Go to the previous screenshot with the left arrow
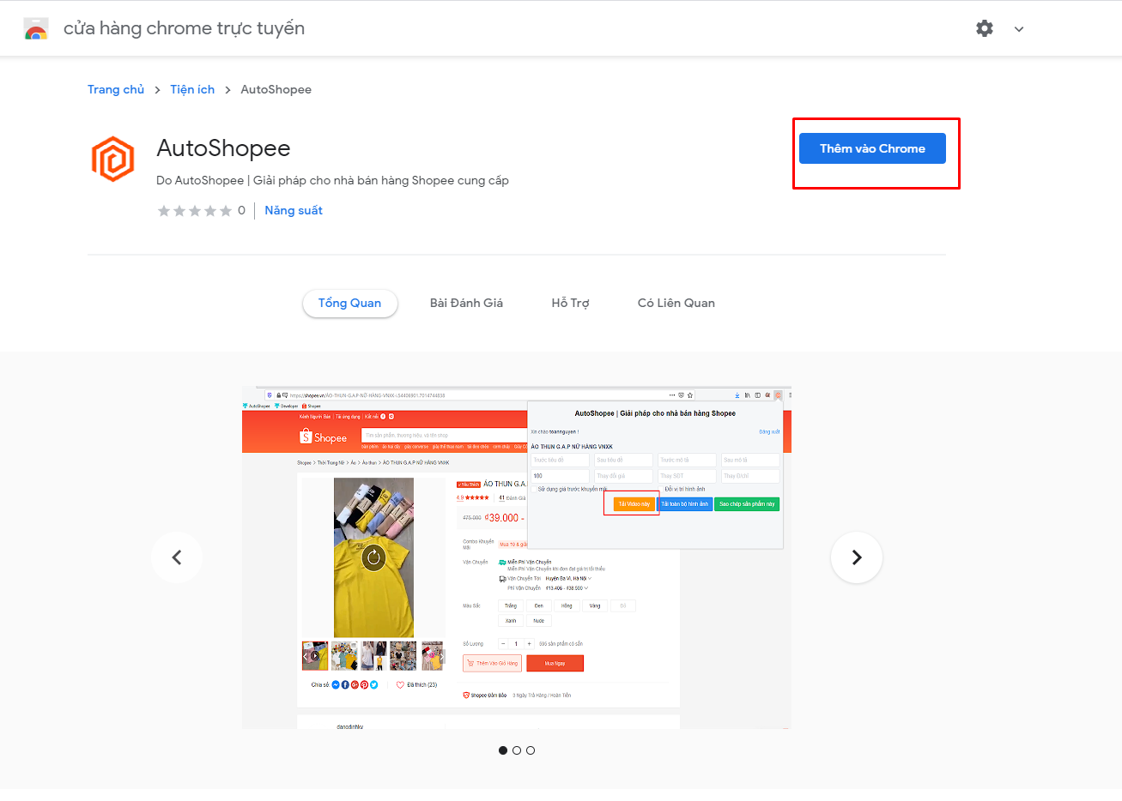Screen dimensions: 1122x801 (x=177, y=557)
